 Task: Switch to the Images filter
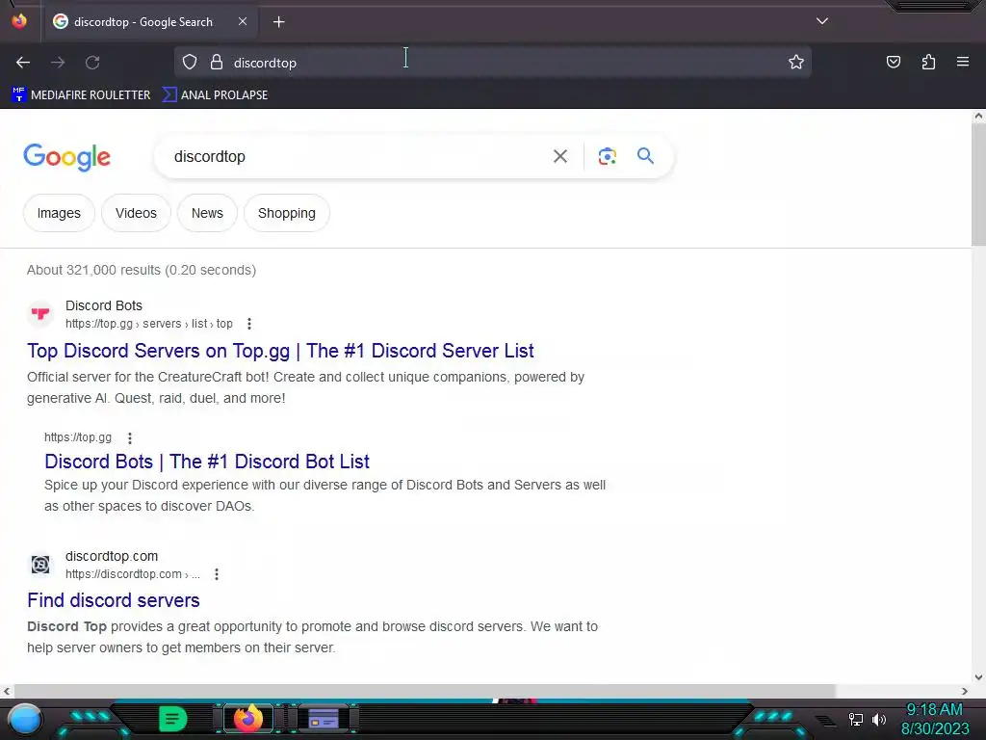pyautogui.click(x=59, y=213)
